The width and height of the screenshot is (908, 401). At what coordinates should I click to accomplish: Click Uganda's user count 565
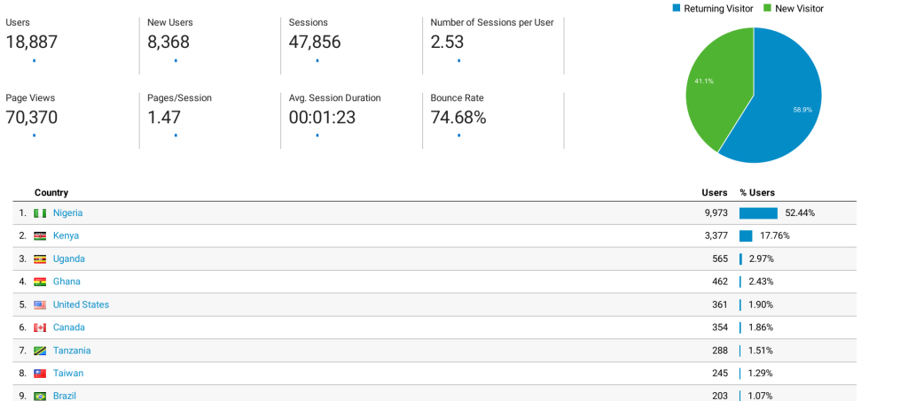click(720, 258)
